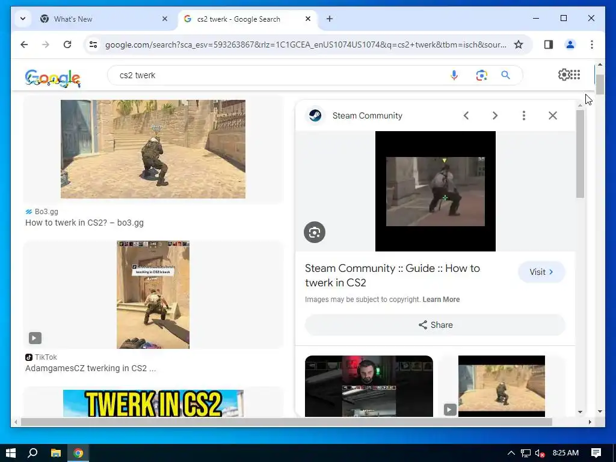The width and height of the screenshot is (616, 462).
Task: Open the Chrome profile menu
Action: (570, 45)
